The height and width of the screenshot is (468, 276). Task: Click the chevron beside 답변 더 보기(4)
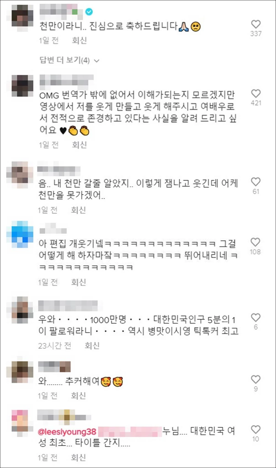[x=97, y=61]
